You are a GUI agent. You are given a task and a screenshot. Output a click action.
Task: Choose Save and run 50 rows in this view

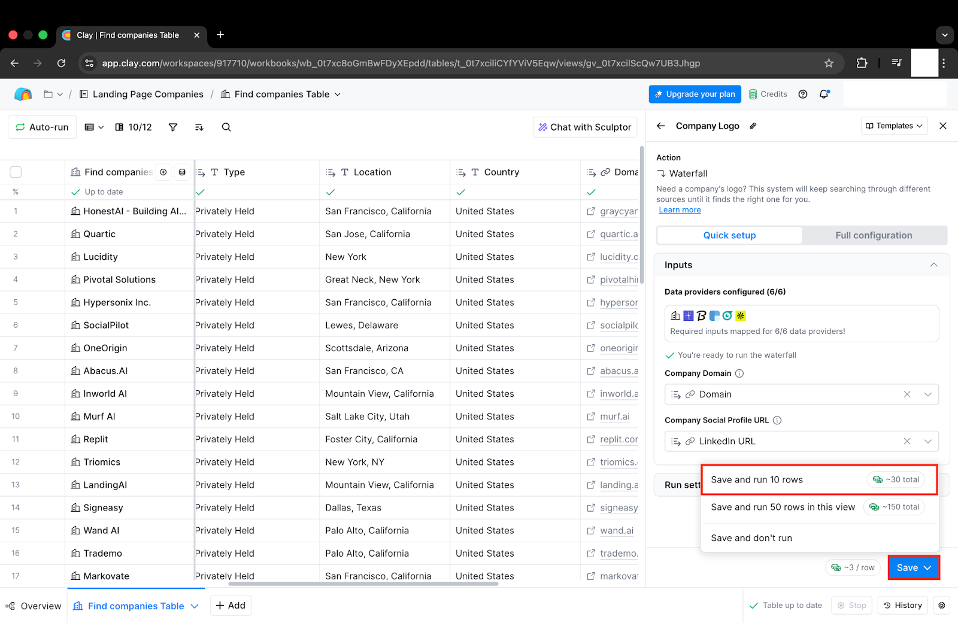[819, 507]
